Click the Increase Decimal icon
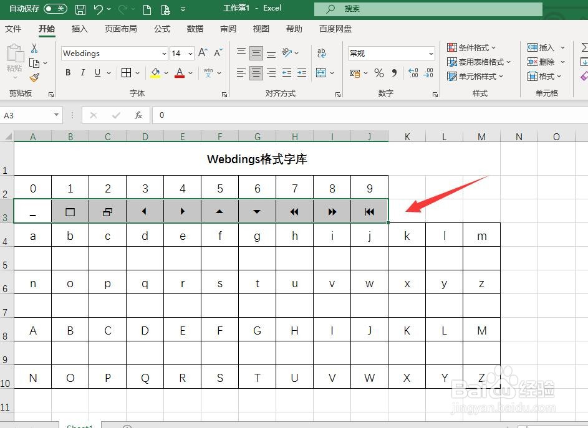 (x=413, y=73)
